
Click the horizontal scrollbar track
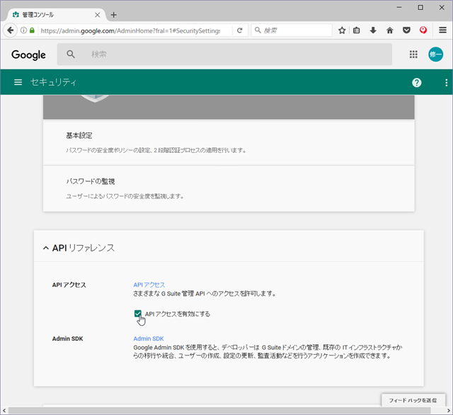point(219,410)
